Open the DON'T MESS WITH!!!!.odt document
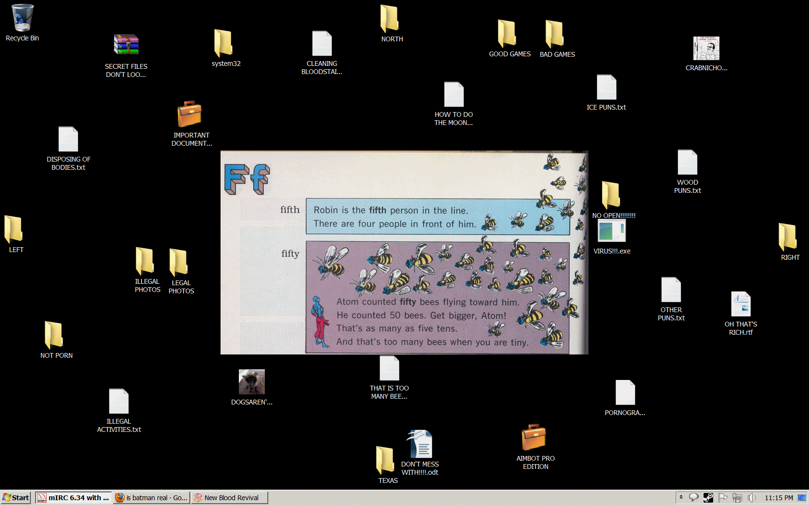Image resolution: width=809 pixels, height=505 pixels. pos(420,444)
